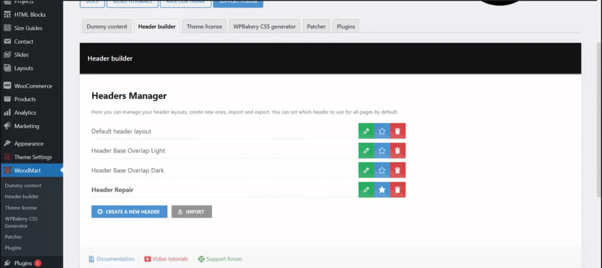Image resolution: width=602 pixels, height=268 pixels.
Task: Click the Header Repair layout name
Action: pos(113,190)
